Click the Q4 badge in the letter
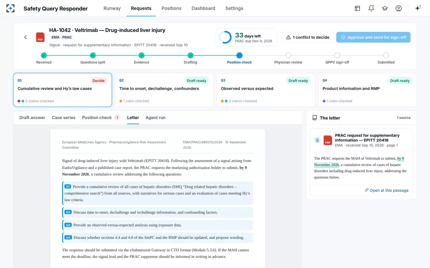The image size is (430, 268). tap(68, 238)
